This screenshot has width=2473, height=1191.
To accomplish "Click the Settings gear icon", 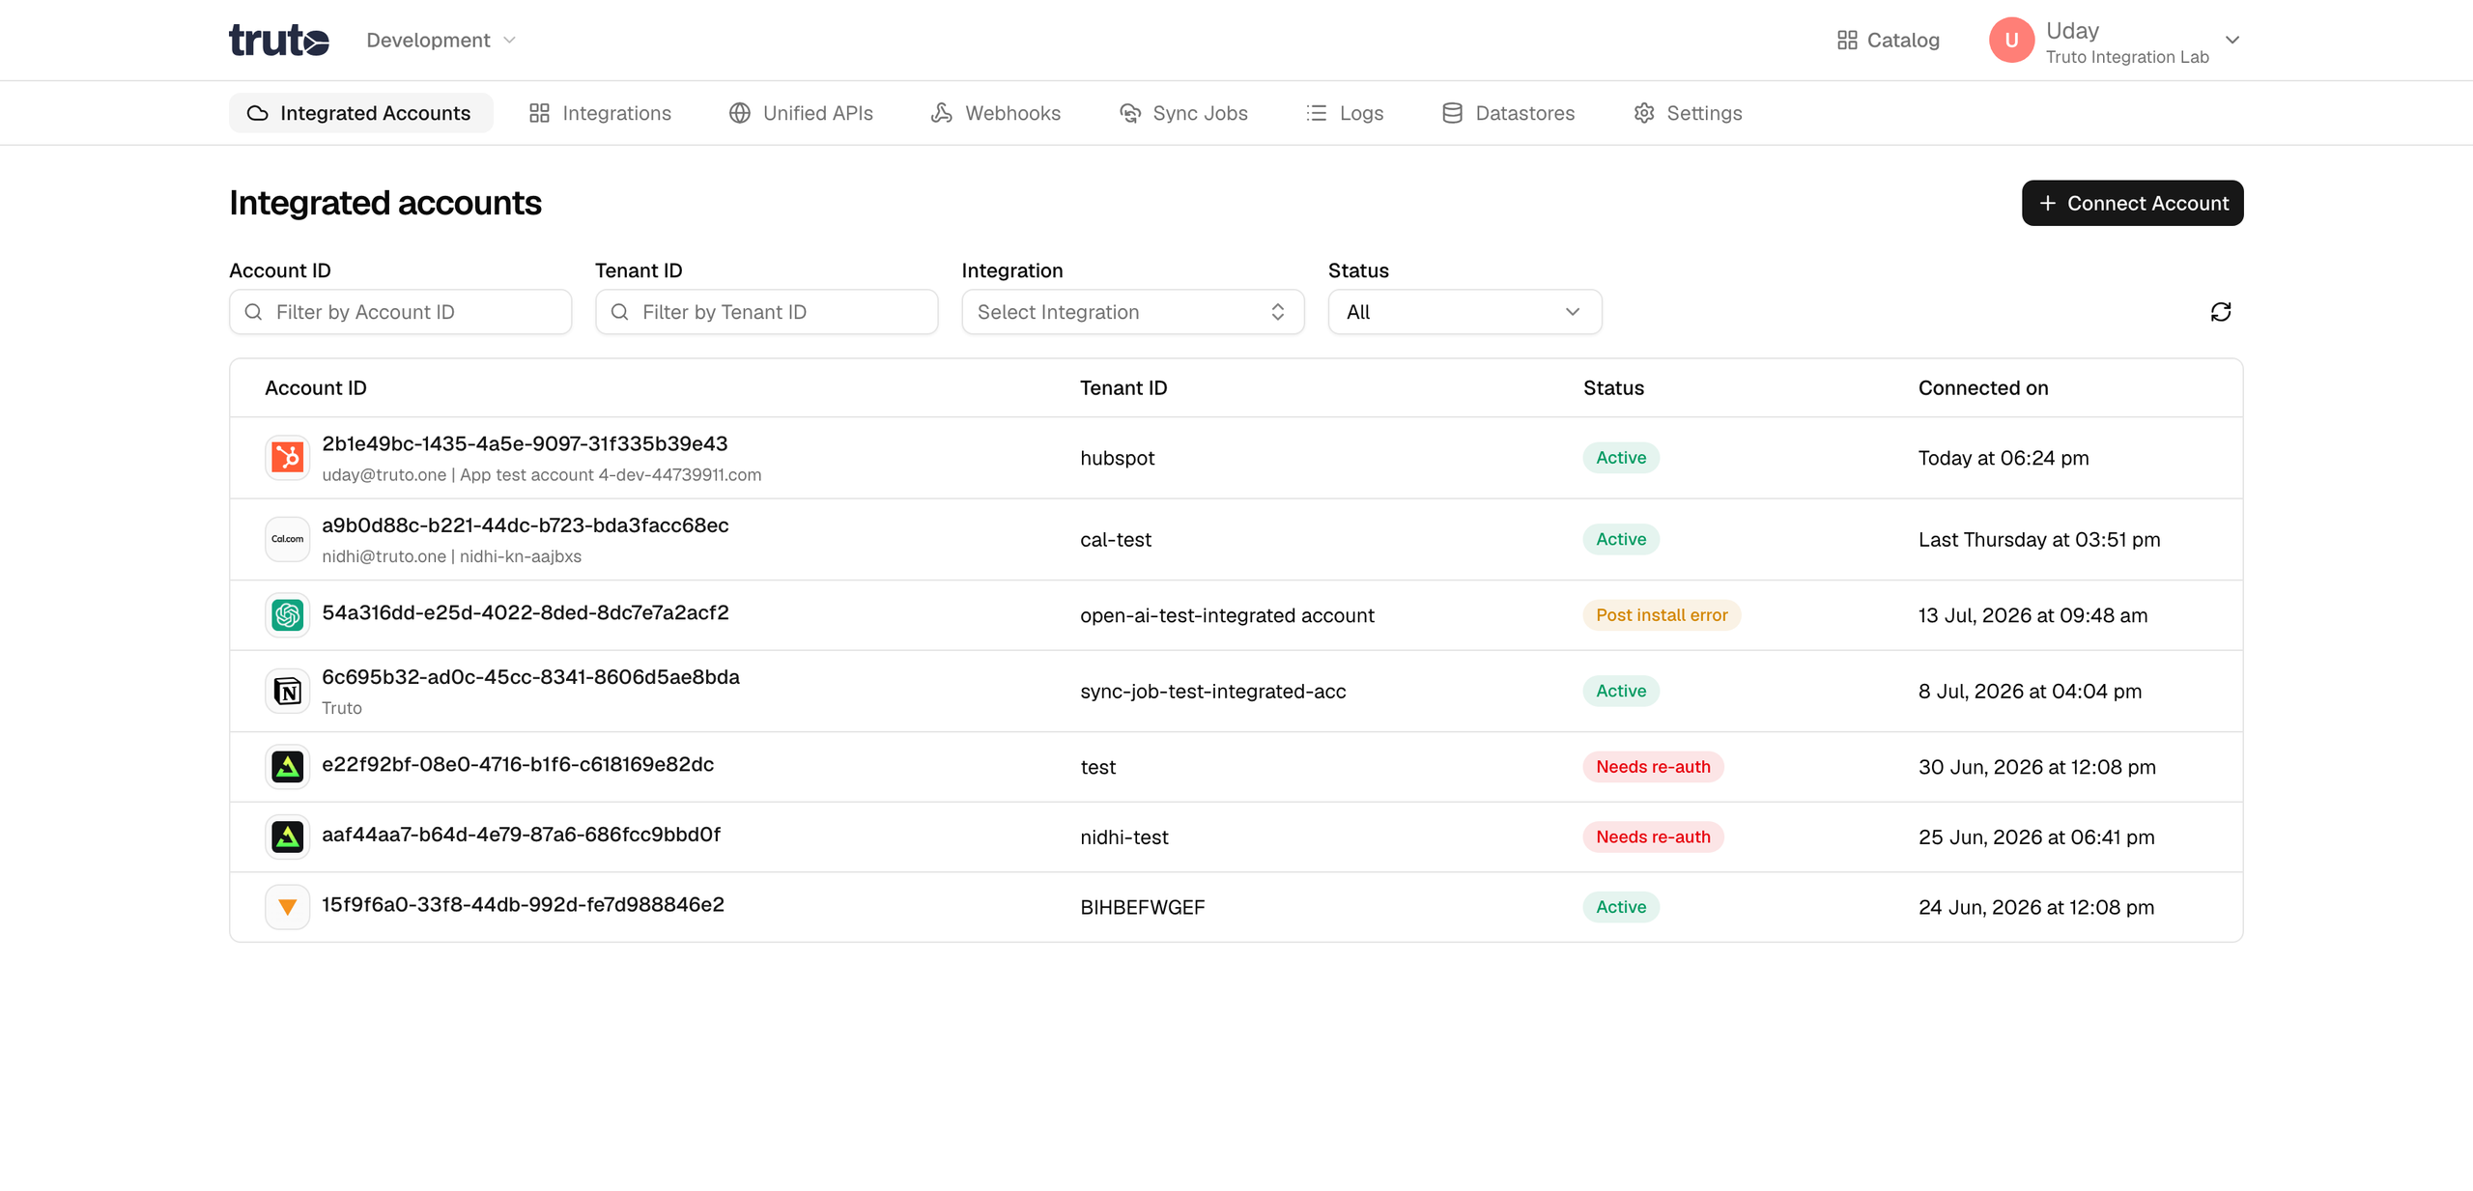I will pos(1644,113).
